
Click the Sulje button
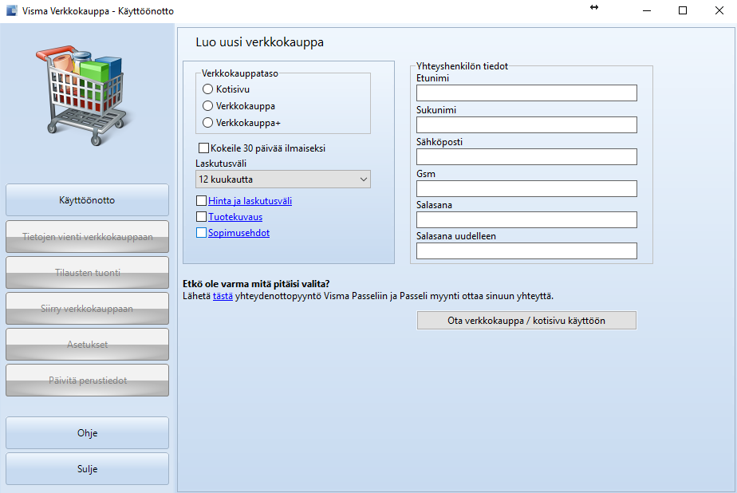88,468
